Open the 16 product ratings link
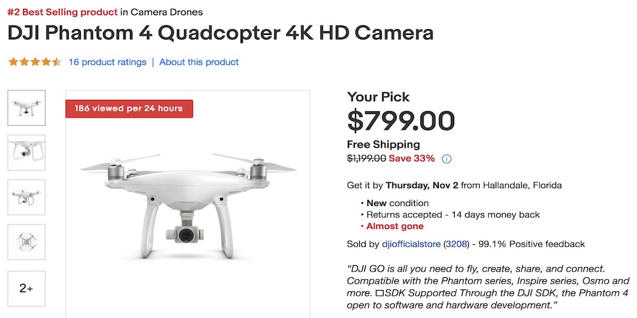This screenshot has height=318, width=637. (107, 62)
